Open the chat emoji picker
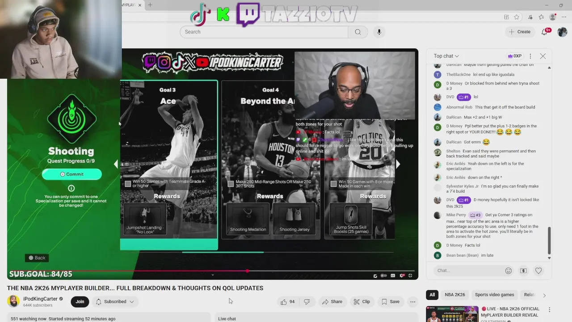The width and height of the screenshot is (572, 322). coord(508,271)
